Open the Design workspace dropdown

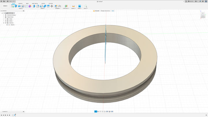coord(5,6)
